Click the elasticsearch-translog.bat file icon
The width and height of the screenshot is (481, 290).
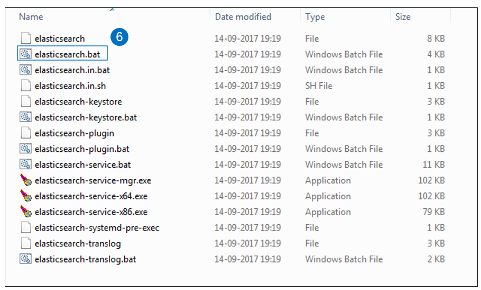(25, 259)
